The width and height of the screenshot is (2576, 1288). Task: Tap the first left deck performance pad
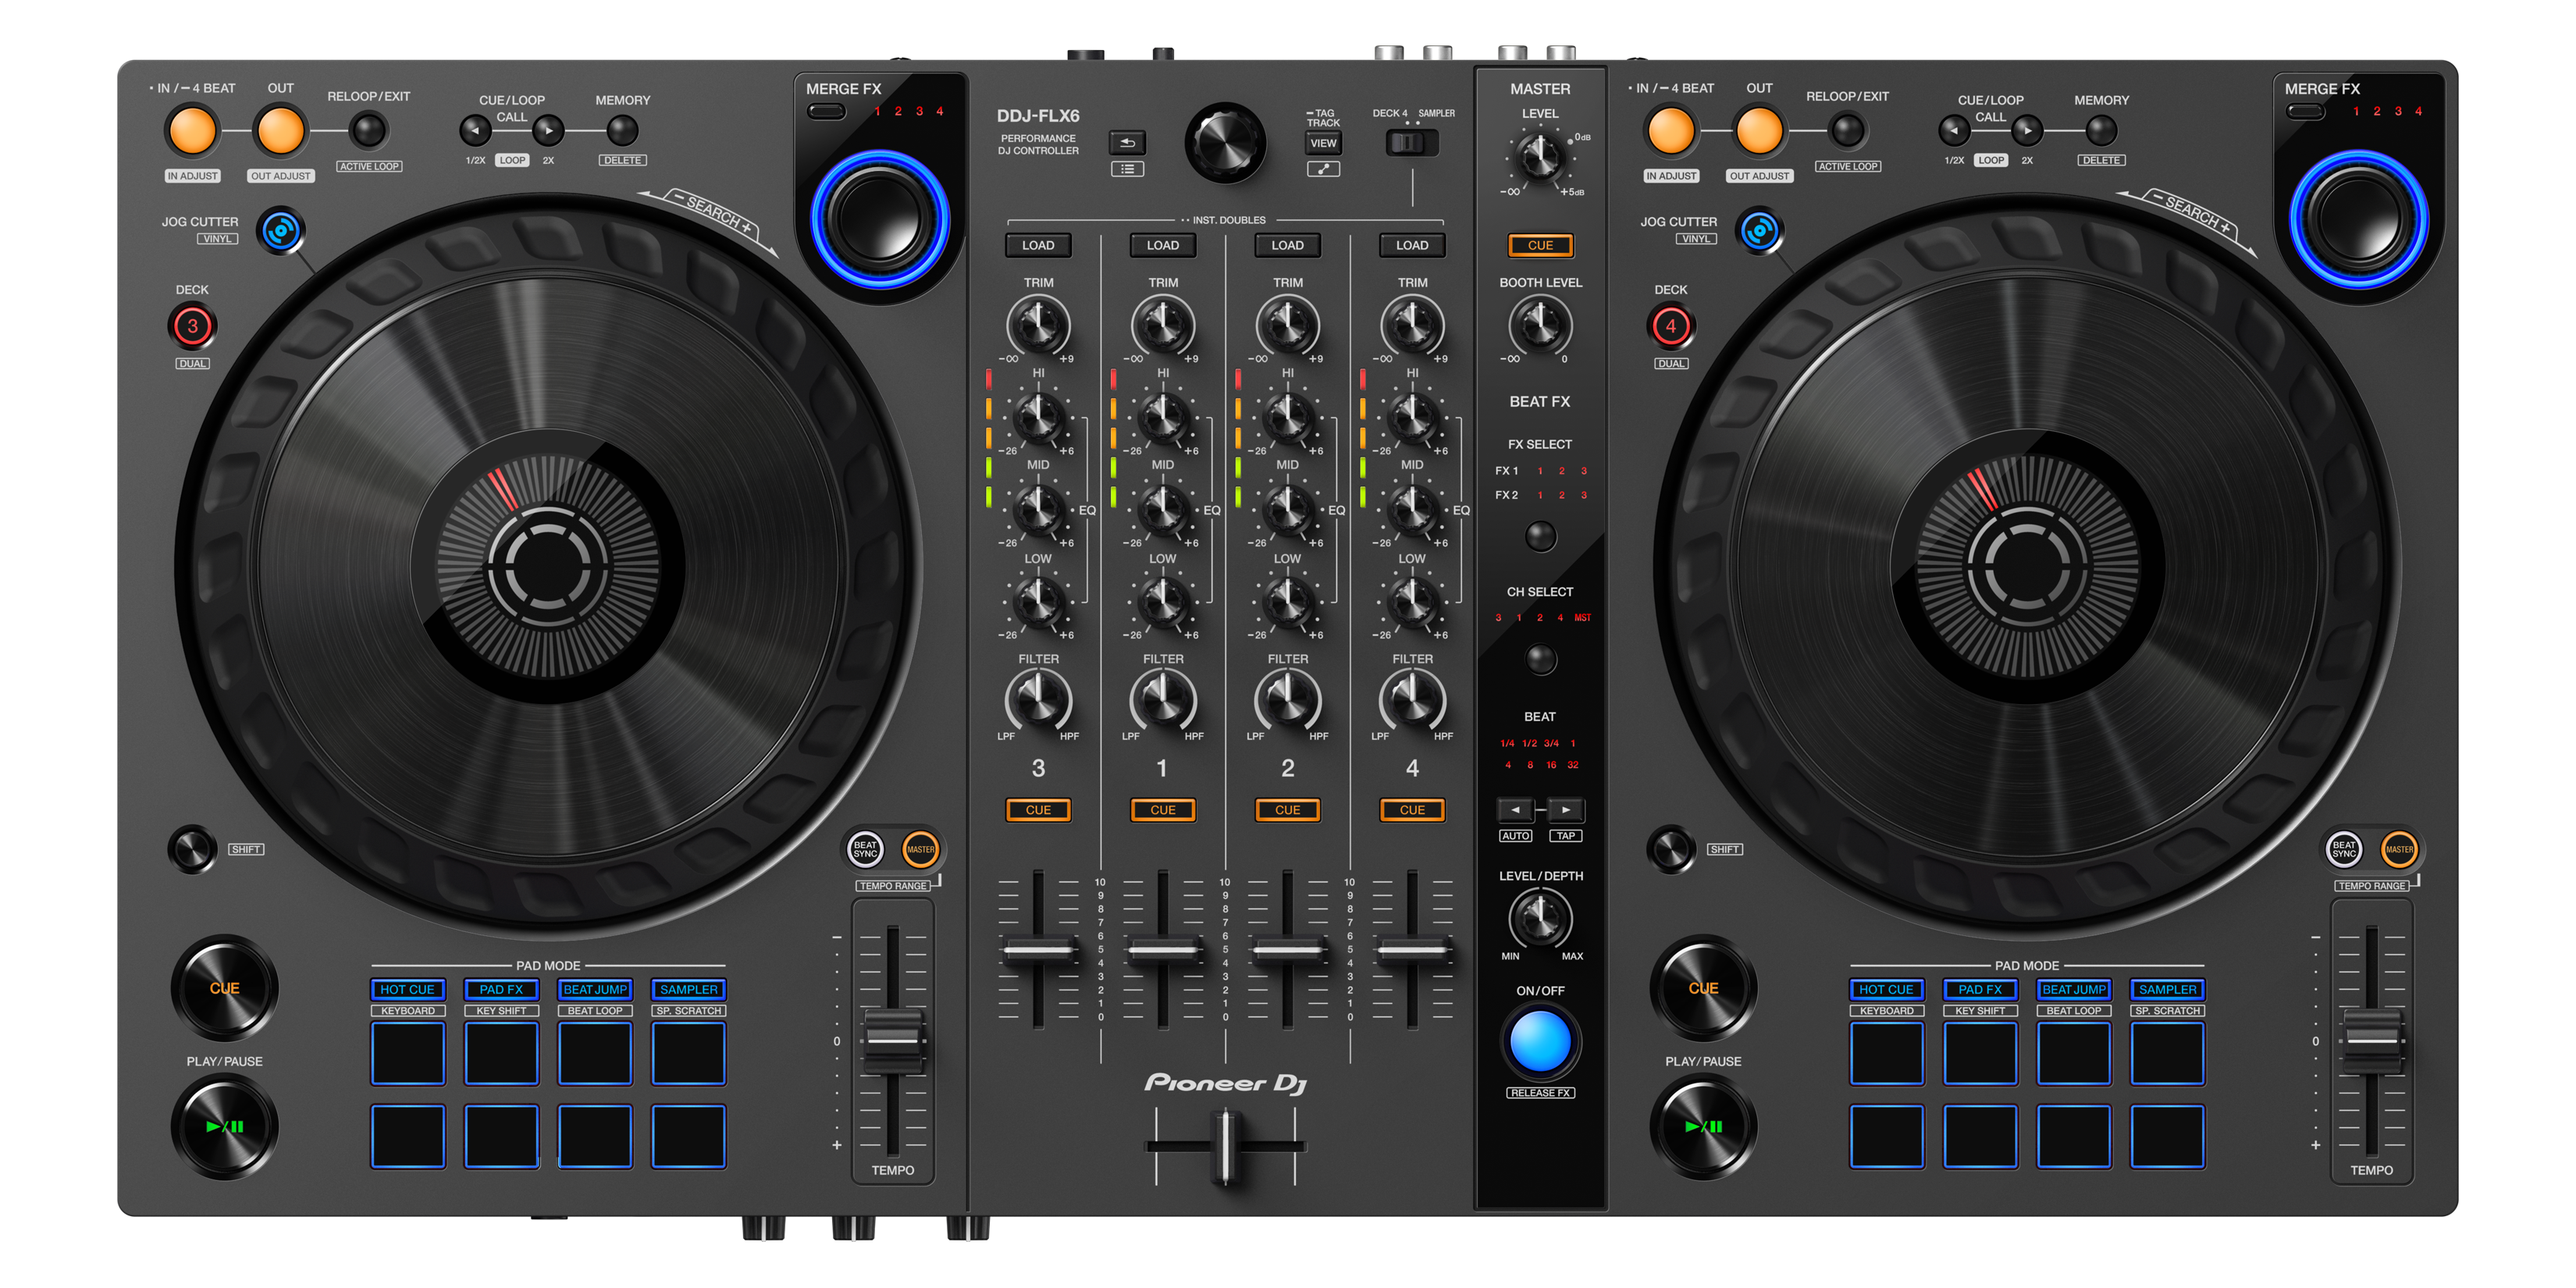[x=408, y=1053]
